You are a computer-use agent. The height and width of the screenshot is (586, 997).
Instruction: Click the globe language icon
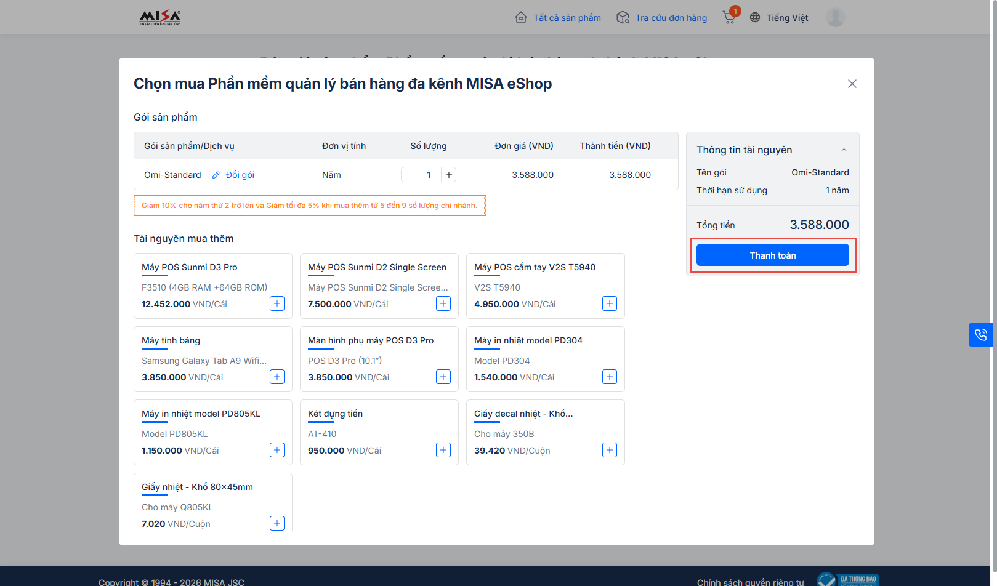click(x=755, y=18)
